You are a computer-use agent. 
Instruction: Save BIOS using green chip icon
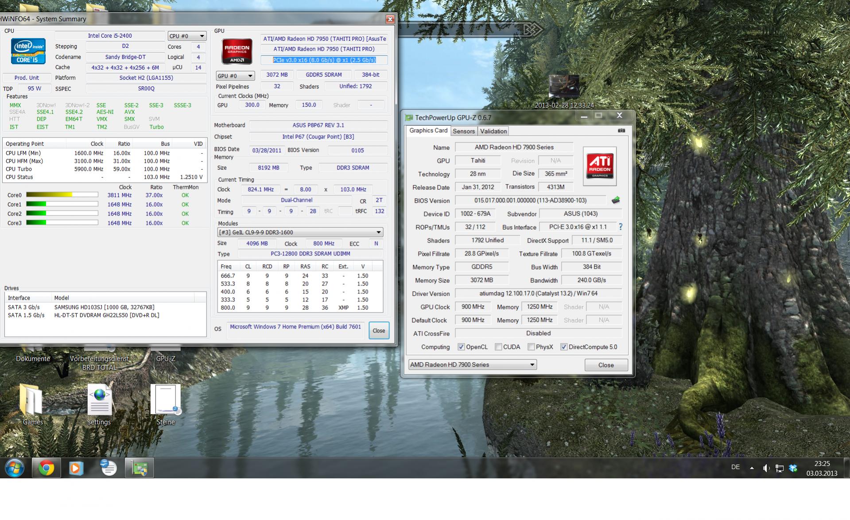[616, 200]
